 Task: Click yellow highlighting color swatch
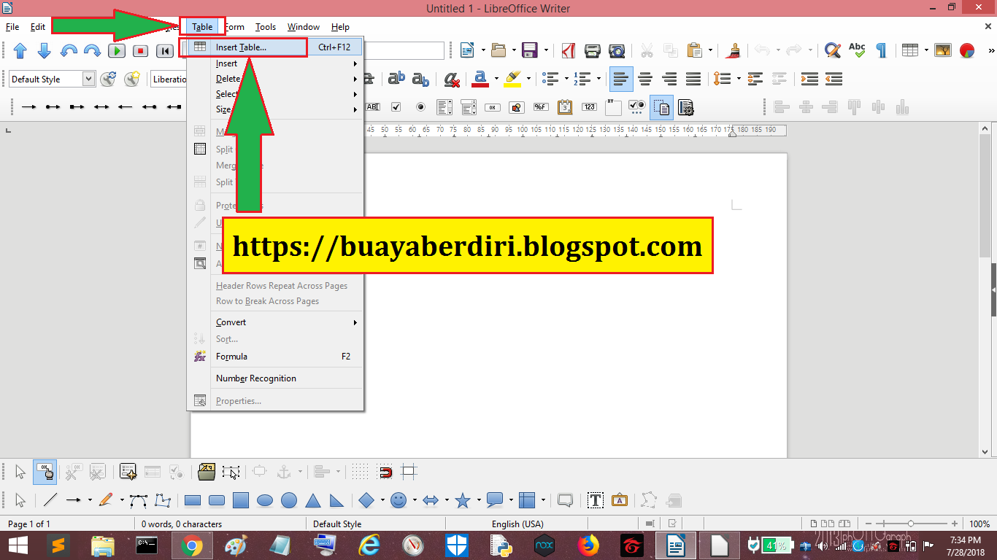(x=512, y=79)
